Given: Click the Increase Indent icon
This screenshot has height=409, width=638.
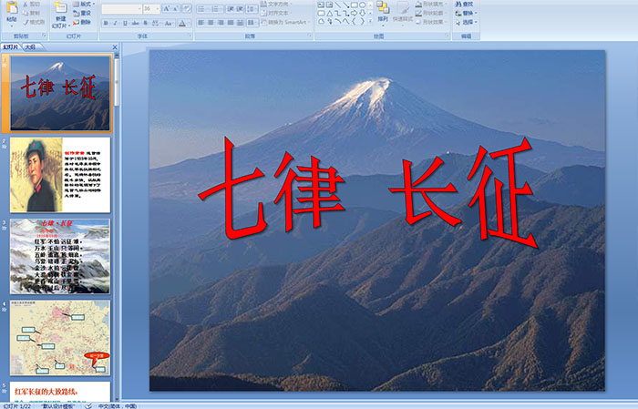Looking at the screenshot, I should click(x=240, y=8).
